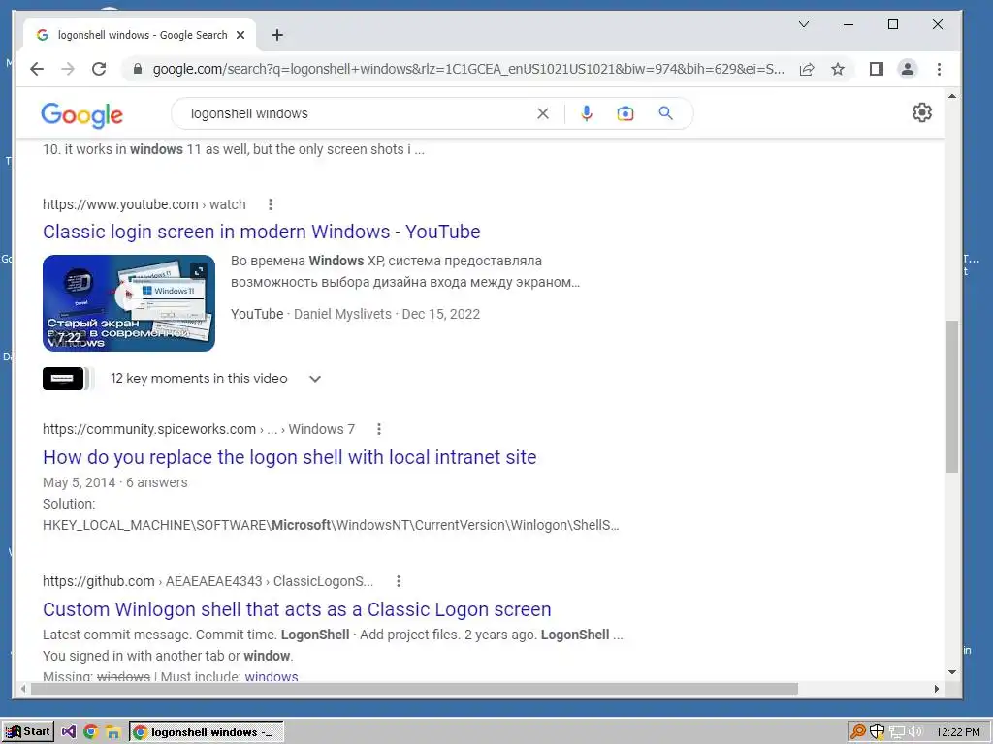The width and height of the screenshot is (993, 744).
Task: Launch Chrome from quick launch
Action: point(90,732)
